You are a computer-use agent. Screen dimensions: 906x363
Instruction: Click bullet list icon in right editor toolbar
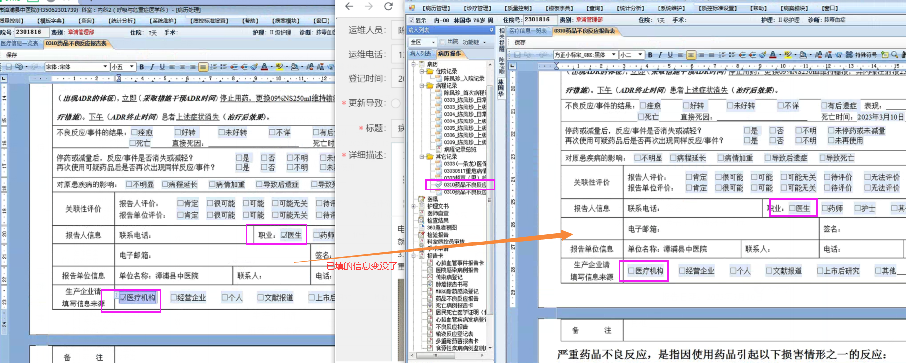tap(732, 55)
